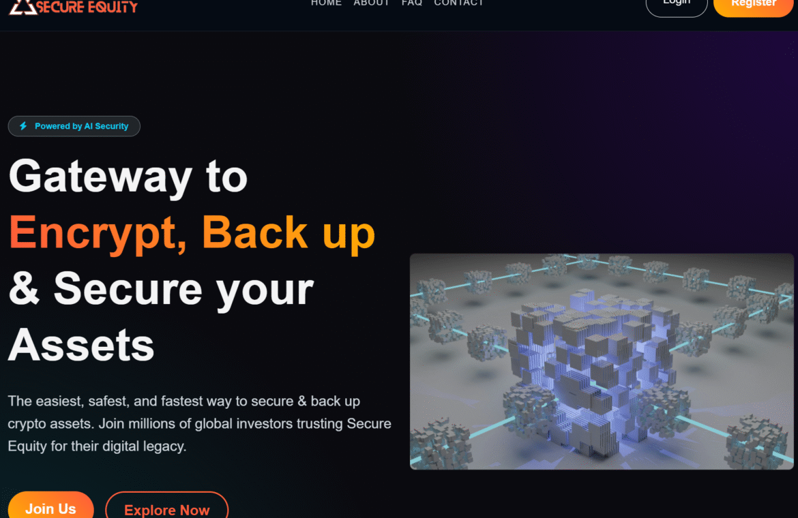
Task: Click the orange word 'Encrypt,'
Action: (x=98, y=233)
